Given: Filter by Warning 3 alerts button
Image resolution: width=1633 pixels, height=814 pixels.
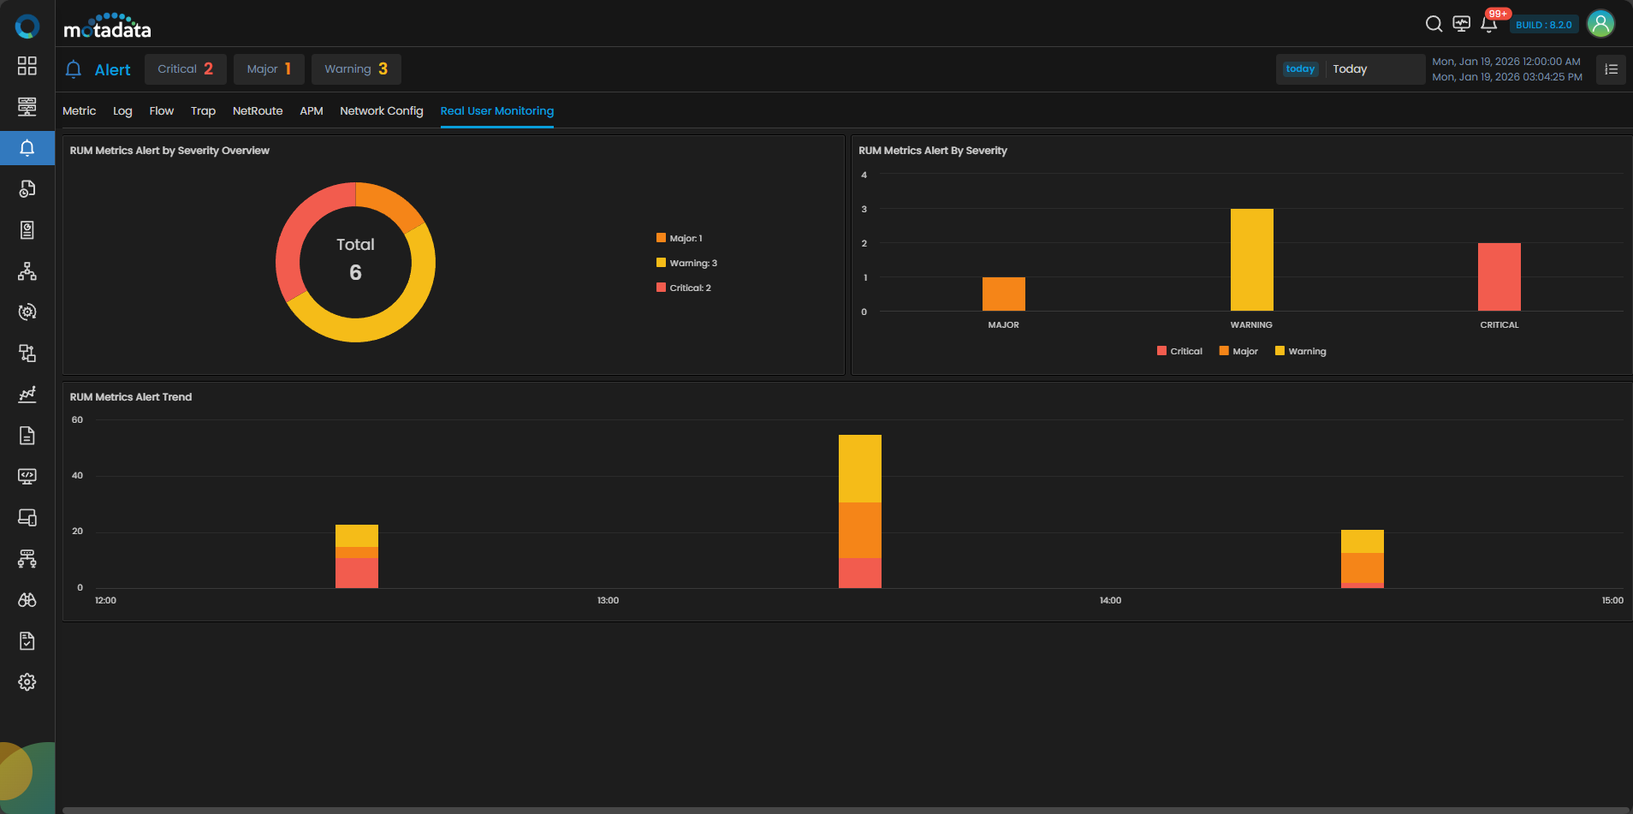Looking at the screenshot, I should (x=356, y=69).
